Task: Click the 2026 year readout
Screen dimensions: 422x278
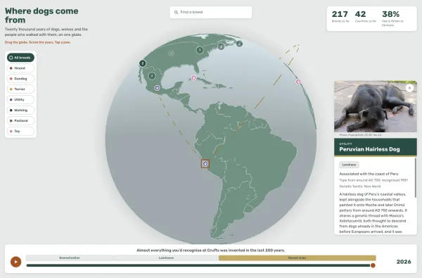Action: tap(404, 262)
